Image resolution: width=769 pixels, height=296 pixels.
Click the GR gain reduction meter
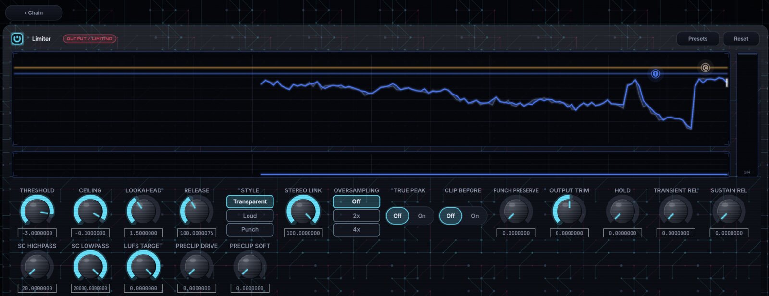point(747,114)
